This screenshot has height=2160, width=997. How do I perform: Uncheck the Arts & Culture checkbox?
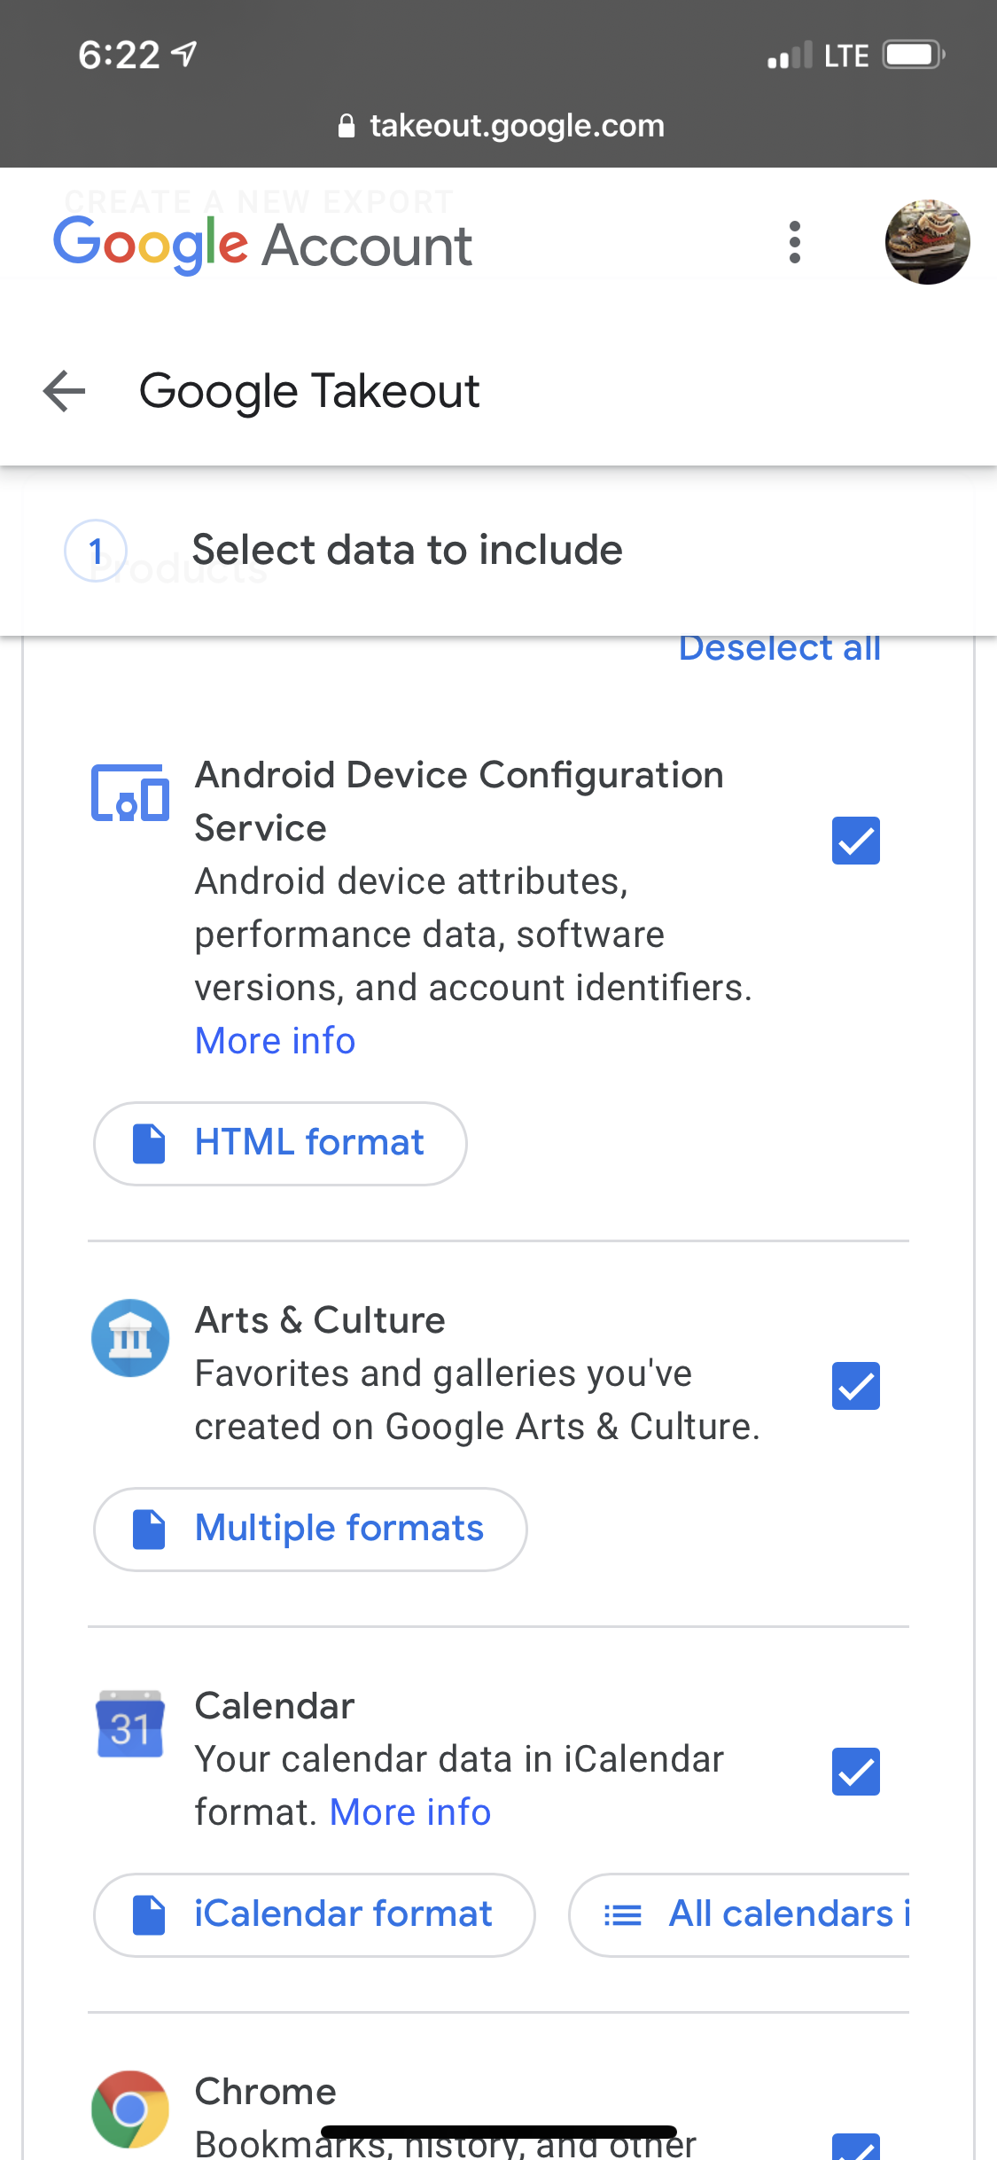coord(855,1386)
